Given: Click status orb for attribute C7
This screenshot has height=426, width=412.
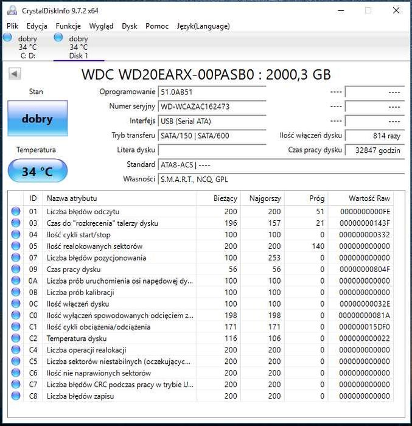Looking at the screenshot, I should [16, 385].
